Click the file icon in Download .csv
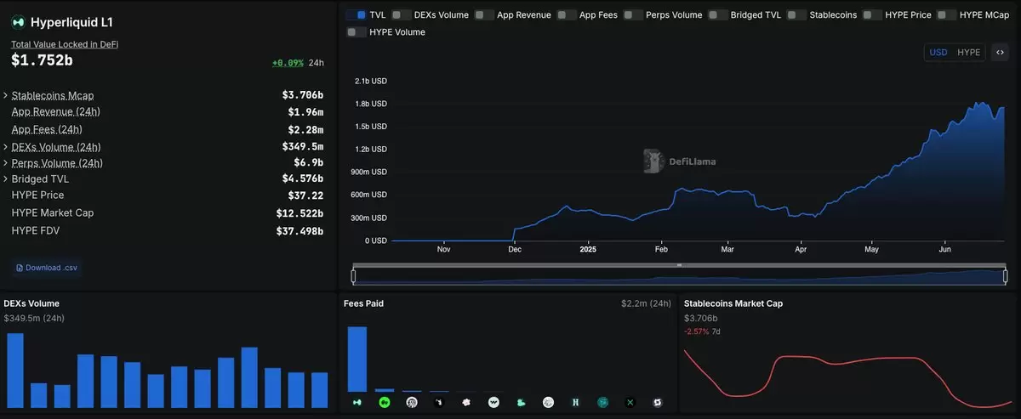 coord(20,268)
